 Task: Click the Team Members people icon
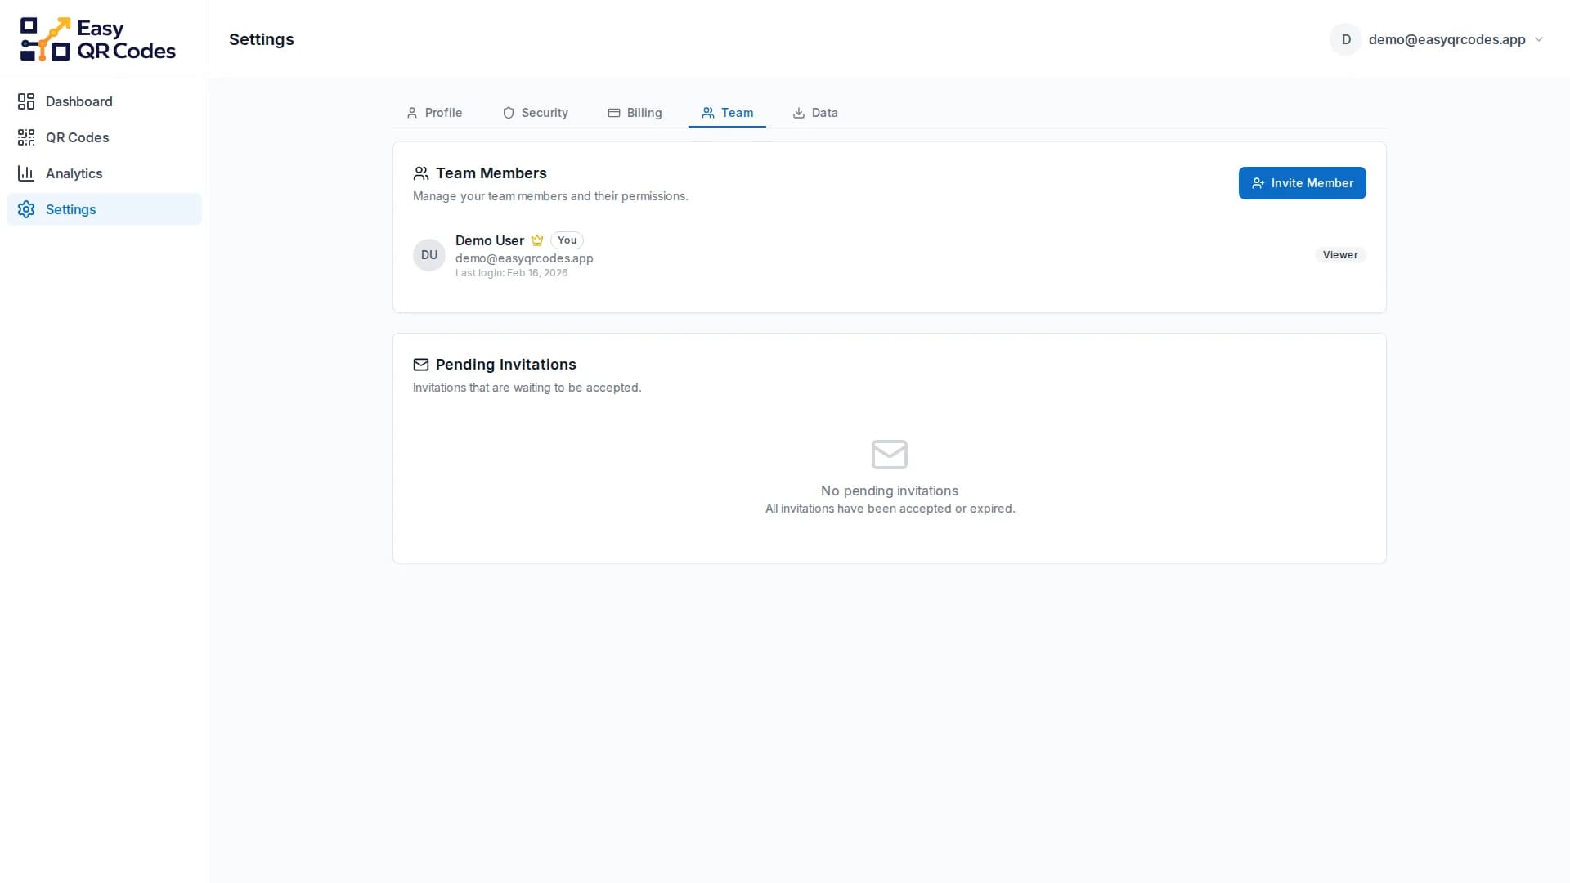click(x=421, y=173)
